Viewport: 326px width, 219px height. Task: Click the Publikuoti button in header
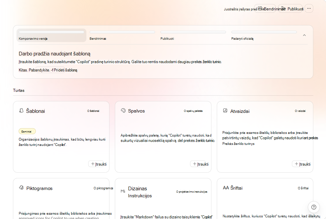pos(290,8)
